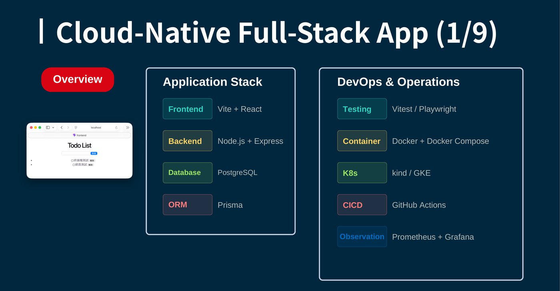Click the Vite logo on the frontend tab
This screenshot has height=291, width=560.
pyautogui.click(x=74, y=135)
